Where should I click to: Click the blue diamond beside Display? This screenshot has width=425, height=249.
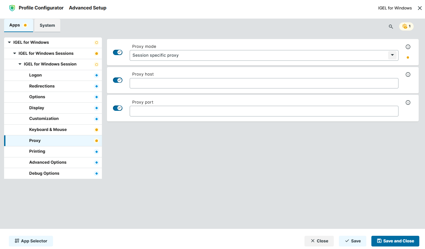point(96,108)
